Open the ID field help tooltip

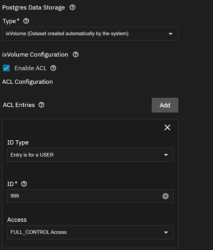click(x=24, y=184)
